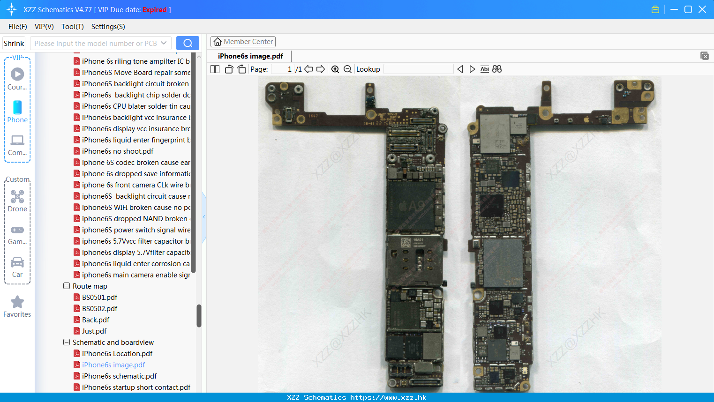Open the Car category

pos(17,262)
